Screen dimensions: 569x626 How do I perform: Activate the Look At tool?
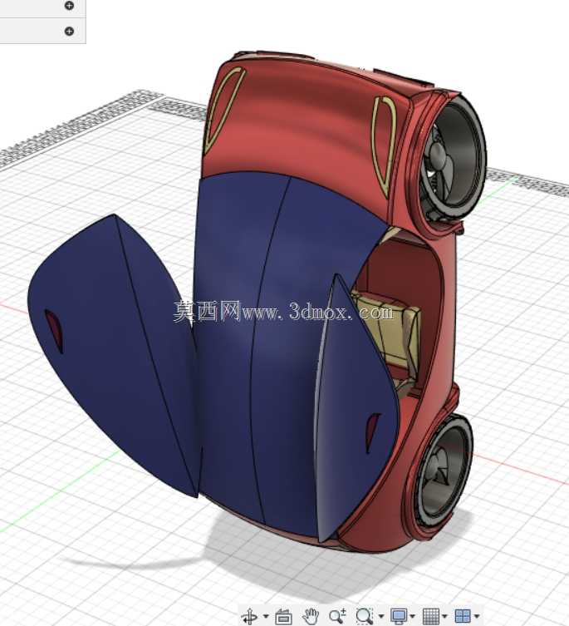pos(284,617)
